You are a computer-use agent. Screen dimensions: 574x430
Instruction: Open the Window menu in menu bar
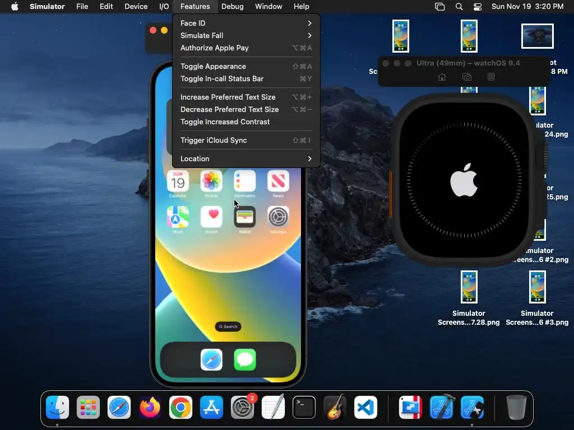coord(269,6)
